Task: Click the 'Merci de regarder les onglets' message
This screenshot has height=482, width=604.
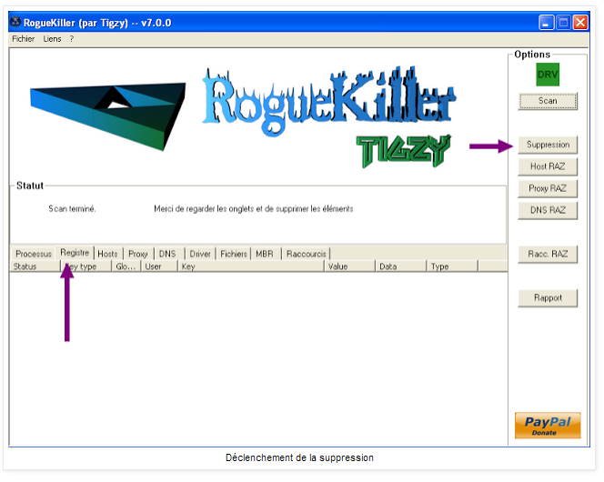Action: click(254, 208)
